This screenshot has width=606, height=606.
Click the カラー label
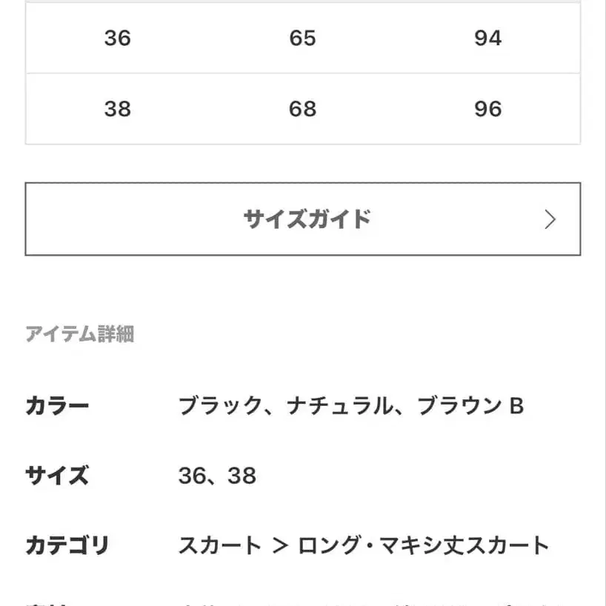(x=57, y=406)
